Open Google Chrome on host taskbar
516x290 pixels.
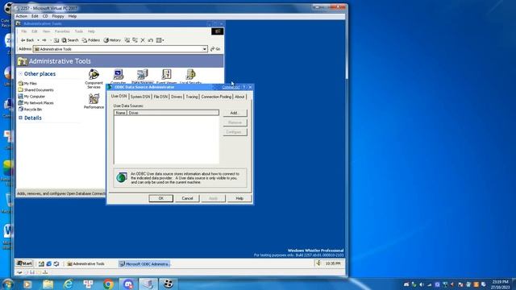click(x=108, y=284)
